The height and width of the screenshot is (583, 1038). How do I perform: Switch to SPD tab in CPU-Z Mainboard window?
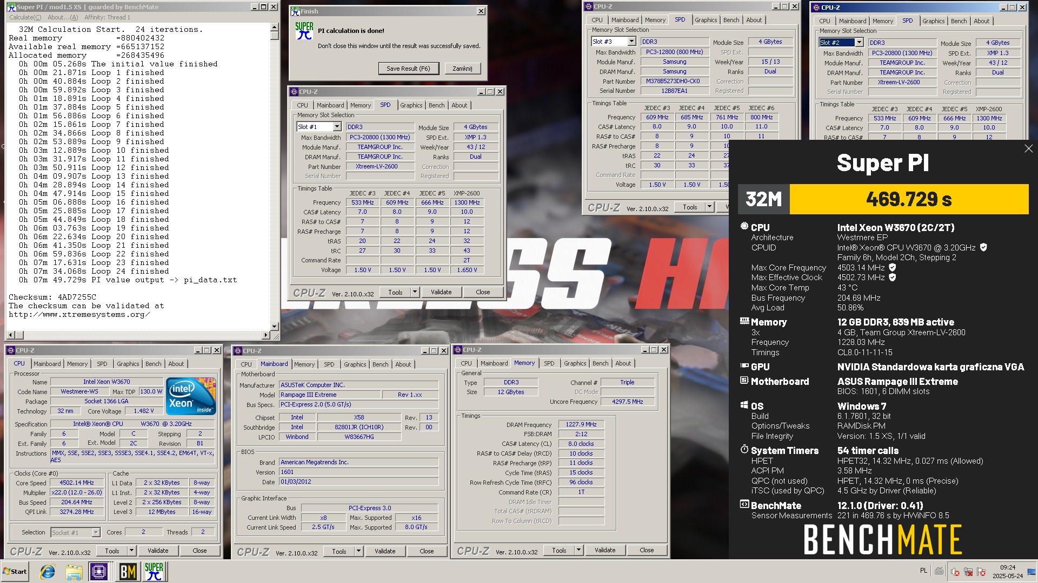329,364
